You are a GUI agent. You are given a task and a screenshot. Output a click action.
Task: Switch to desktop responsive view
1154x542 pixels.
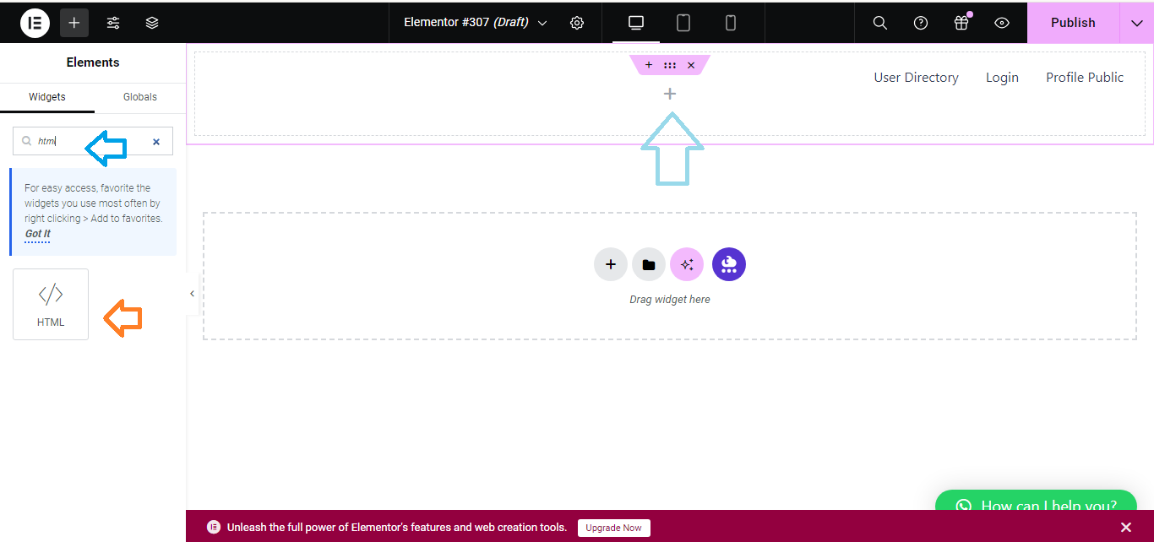tap(636, 23)
